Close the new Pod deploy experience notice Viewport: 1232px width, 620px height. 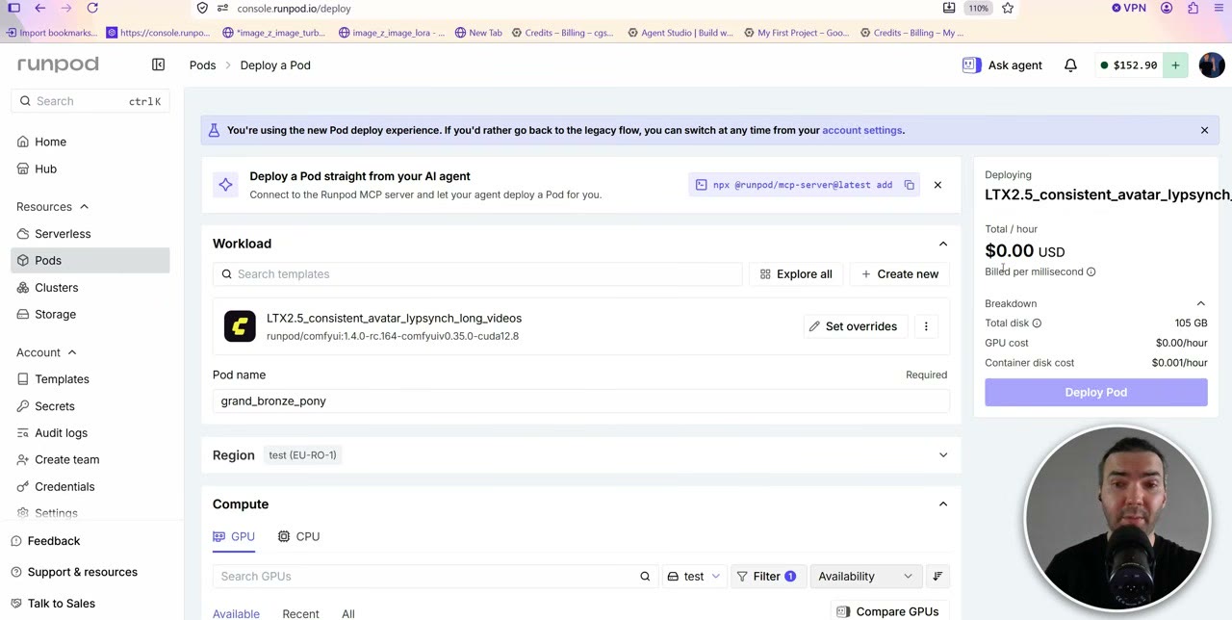(x=1204, y=130)
